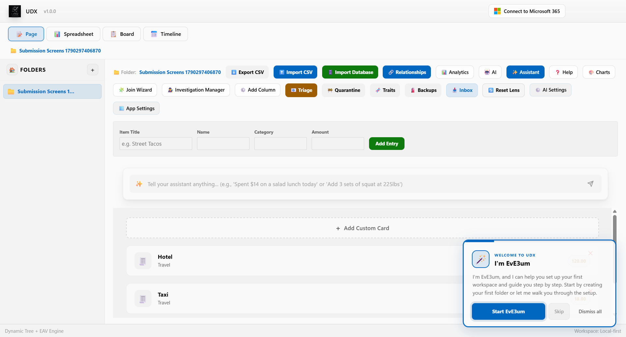Click the Taxi card document icon
The height and width of the screenshot is (337, 626).
pyautogui.click(x=143, y=299)
